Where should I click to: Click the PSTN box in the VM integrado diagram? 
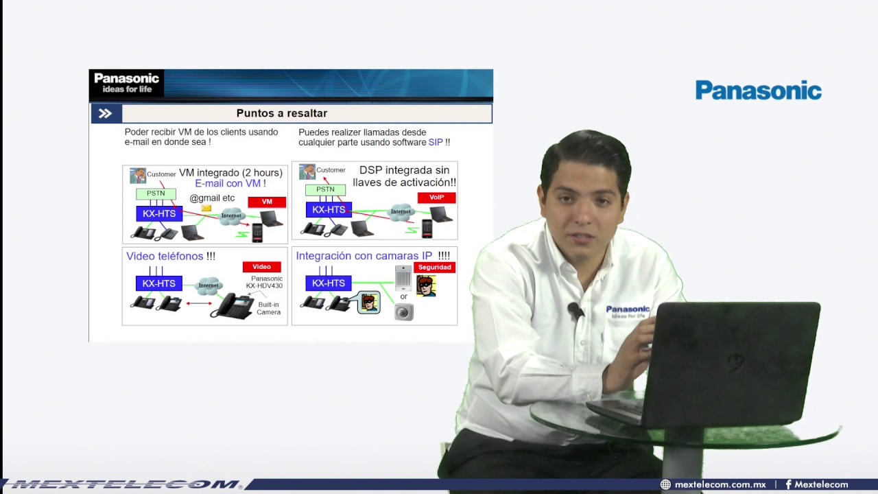tap(156, 193)
